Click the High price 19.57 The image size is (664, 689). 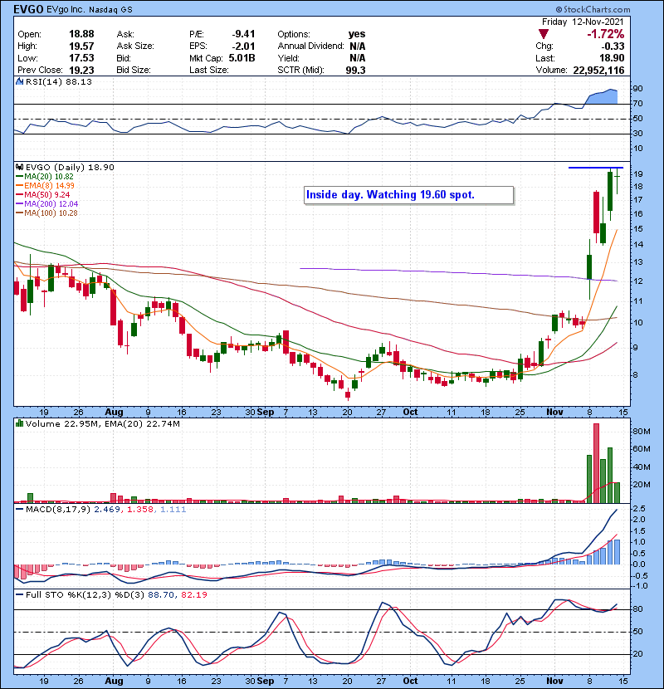[81, 46]
